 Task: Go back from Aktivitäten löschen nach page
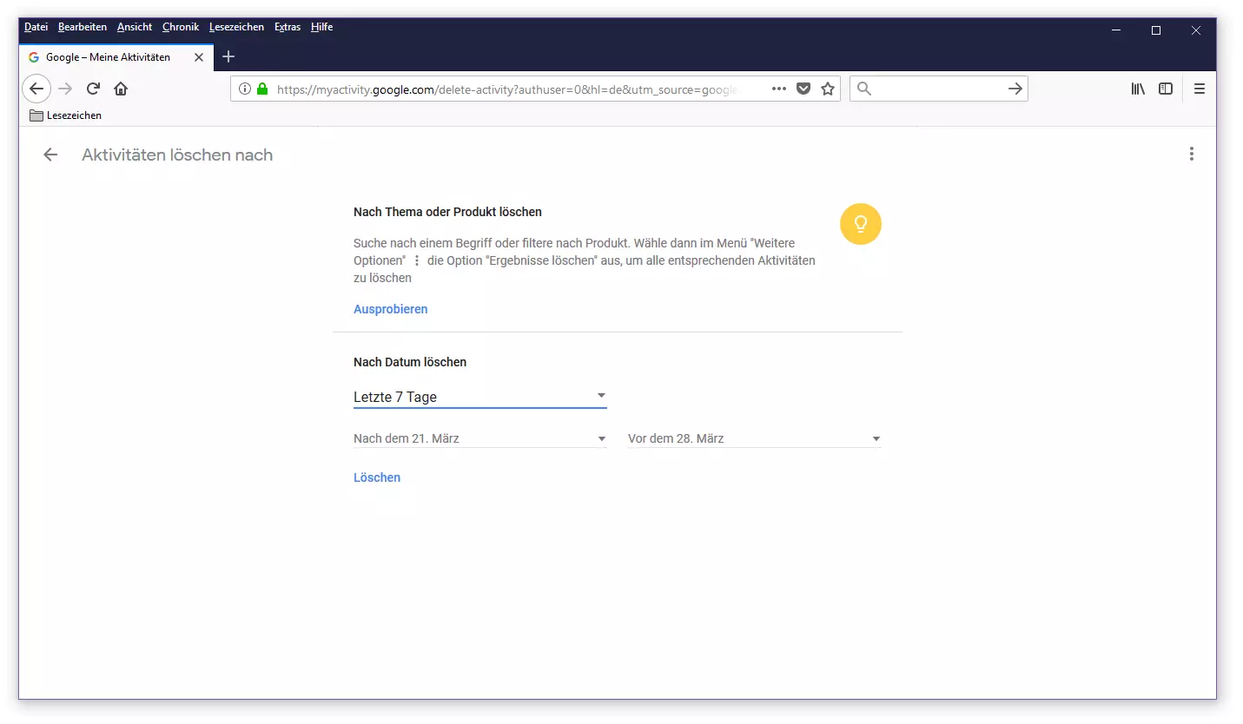[50, 155]
